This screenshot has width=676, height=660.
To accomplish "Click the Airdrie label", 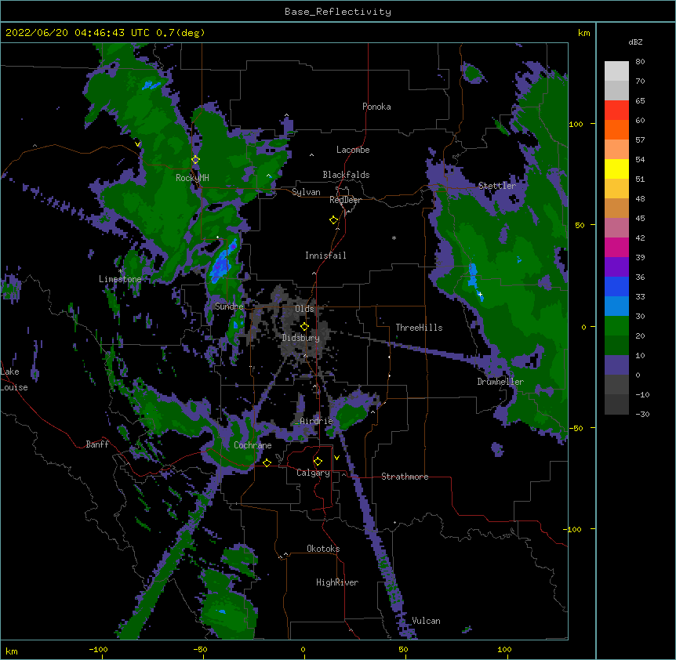I will tap(317, 421).
